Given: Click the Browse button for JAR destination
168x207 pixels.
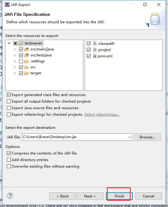Looking at the screenshot, I should [x=147, y=137].
